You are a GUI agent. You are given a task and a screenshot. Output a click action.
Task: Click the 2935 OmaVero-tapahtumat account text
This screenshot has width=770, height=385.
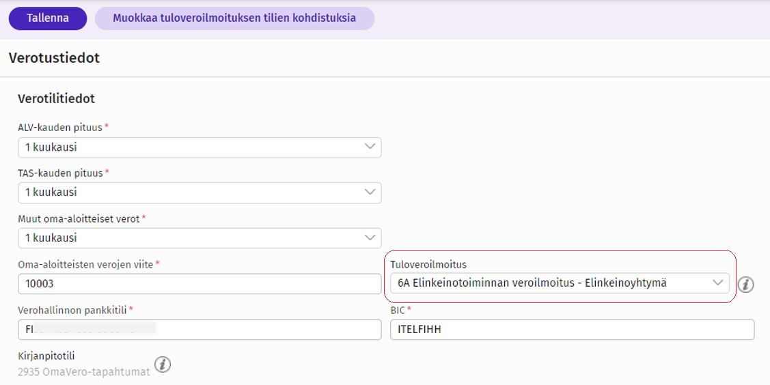point(84,373)
